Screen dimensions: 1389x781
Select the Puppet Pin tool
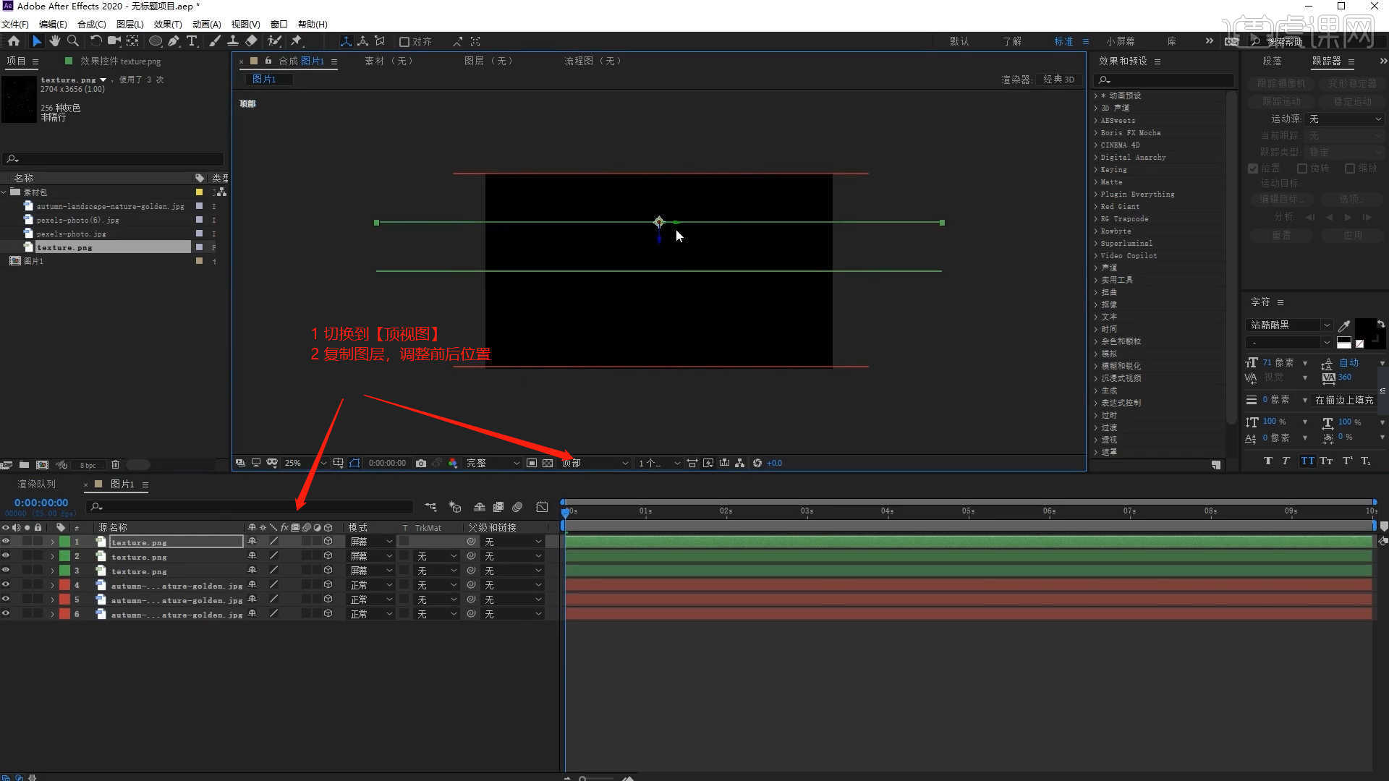click(297, 41)
